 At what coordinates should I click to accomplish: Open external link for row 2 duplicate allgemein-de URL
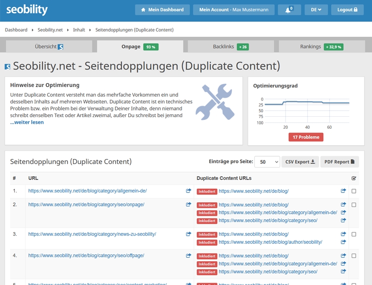coord(343,212)
